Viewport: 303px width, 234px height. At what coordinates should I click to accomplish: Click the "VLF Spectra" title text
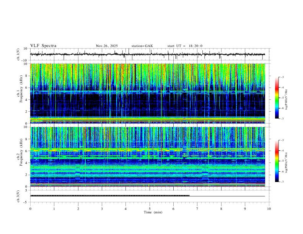tap(43, 46)
